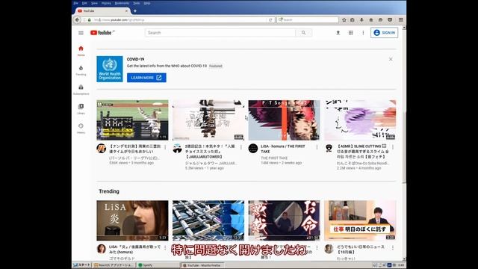Viewport: 478px width, 269px height.
Task: Open the baseball video's channel avatar
Action: click(102, 148)
